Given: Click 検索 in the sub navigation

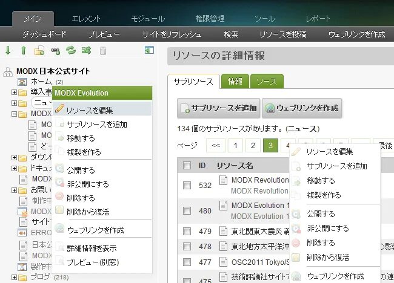Looking at the screenshot, I should click(231, 34).
